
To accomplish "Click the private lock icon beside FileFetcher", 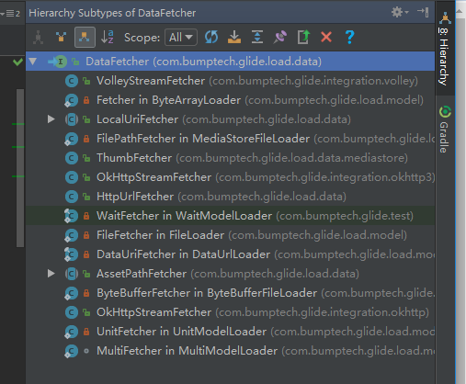I will click(86, 235).
